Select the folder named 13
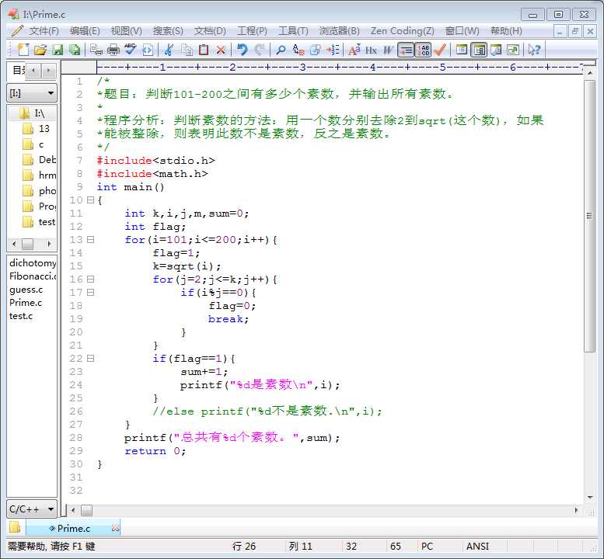This screenshot has width=604, height=559. (36, 129)
